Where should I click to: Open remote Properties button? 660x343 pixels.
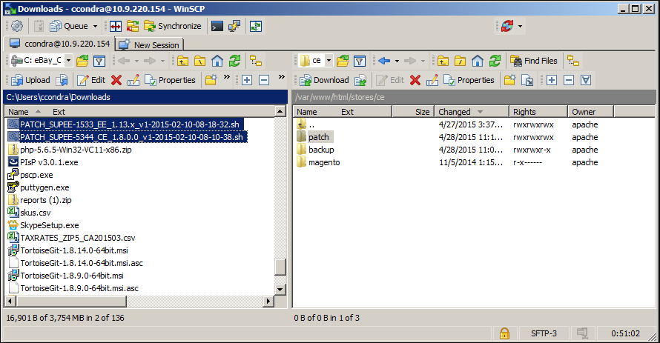(x=469, y=80)
